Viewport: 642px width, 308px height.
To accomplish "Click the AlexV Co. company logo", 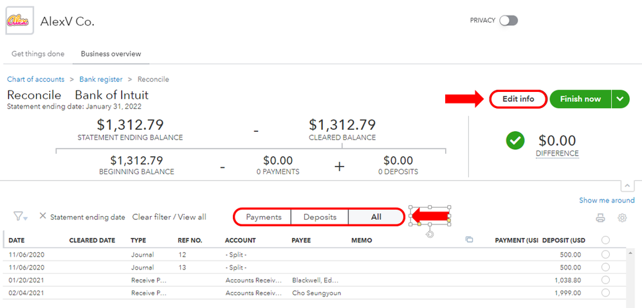I will click(20, 21).
